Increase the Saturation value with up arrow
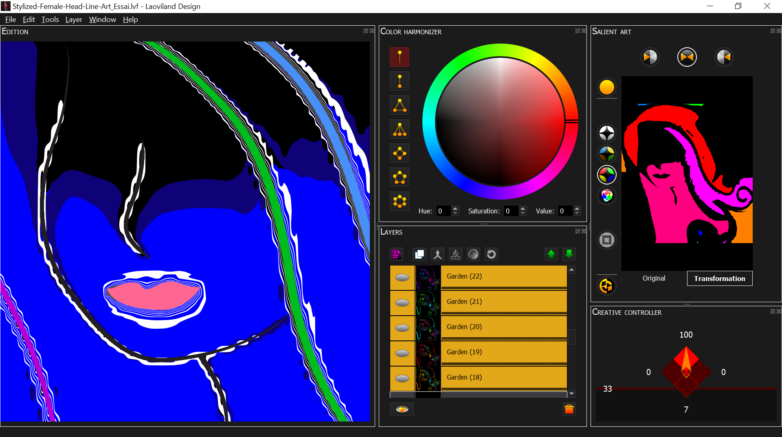Screen dimensions: 782x437 523,209
